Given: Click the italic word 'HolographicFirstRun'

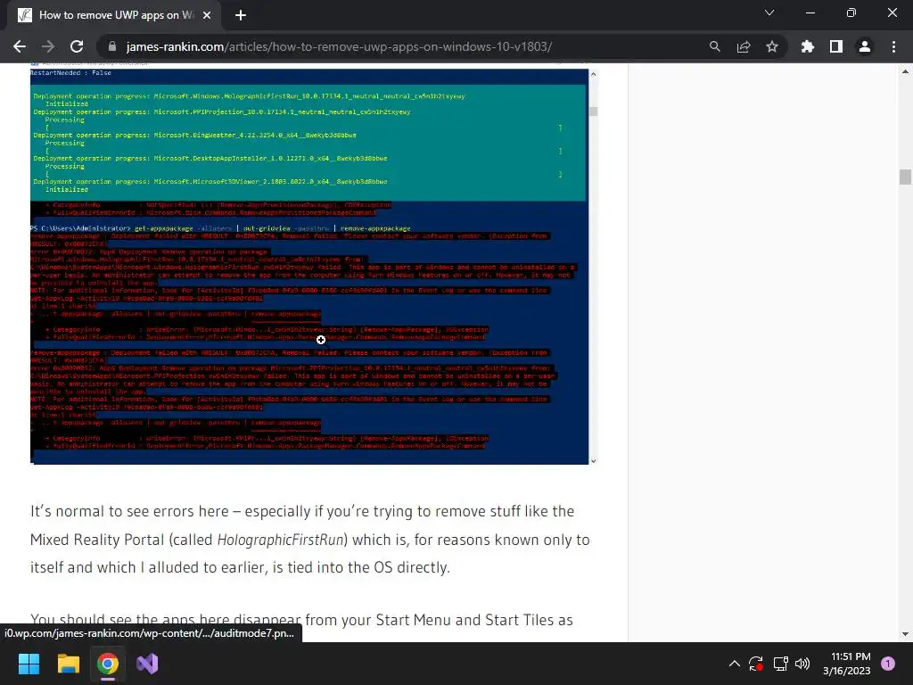Looking at the screenshot, I should coord(280,540).
